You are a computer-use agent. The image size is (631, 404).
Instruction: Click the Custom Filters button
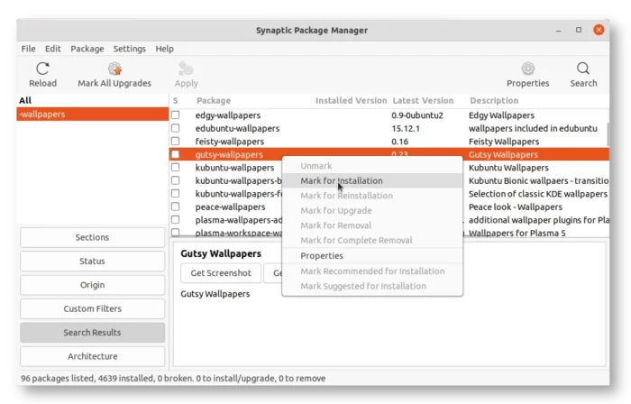pos(92,308)
